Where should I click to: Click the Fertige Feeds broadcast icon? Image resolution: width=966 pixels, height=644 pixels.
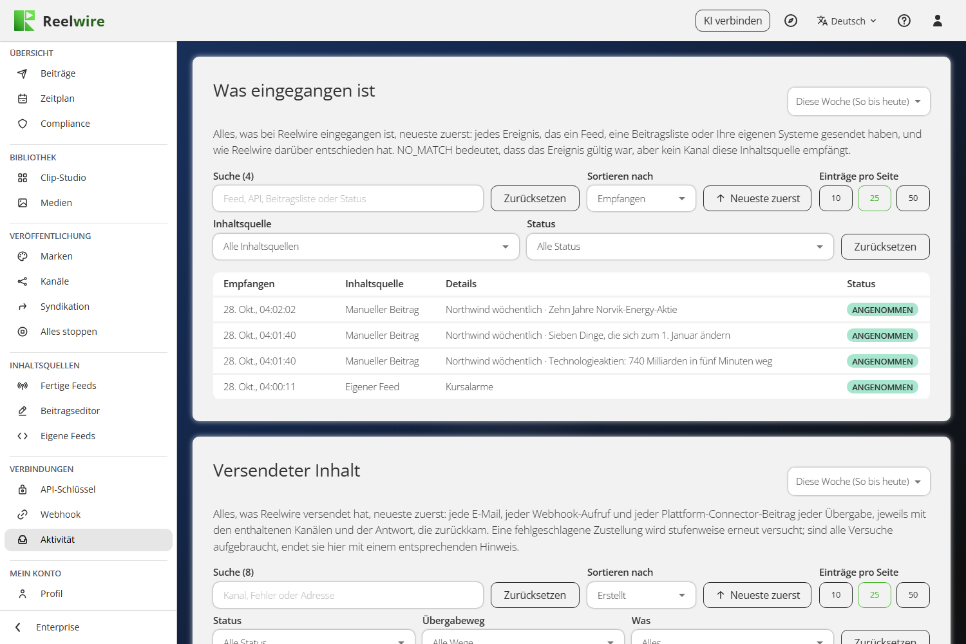click(23, 386)
